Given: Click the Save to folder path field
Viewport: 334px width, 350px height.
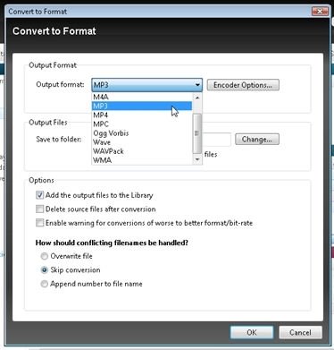Looking at the screenshot, I should (x=217, y=140).
